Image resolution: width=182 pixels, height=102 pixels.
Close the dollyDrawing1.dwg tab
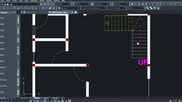coord(72,12)
